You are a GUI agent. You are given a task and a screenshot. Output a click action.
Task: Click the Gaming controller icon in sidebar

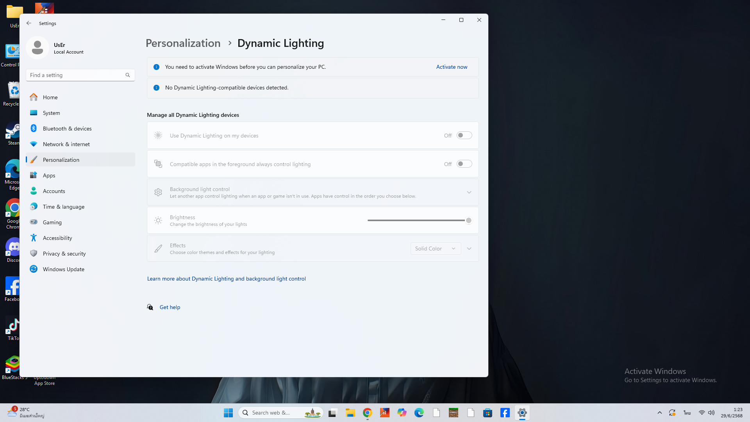click(x=34, y=222)
